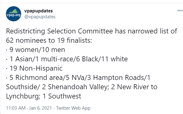Click the vpapupdates round profile avatar
Image resolution: width=183 pixels, height=114 pixels.
13,14
